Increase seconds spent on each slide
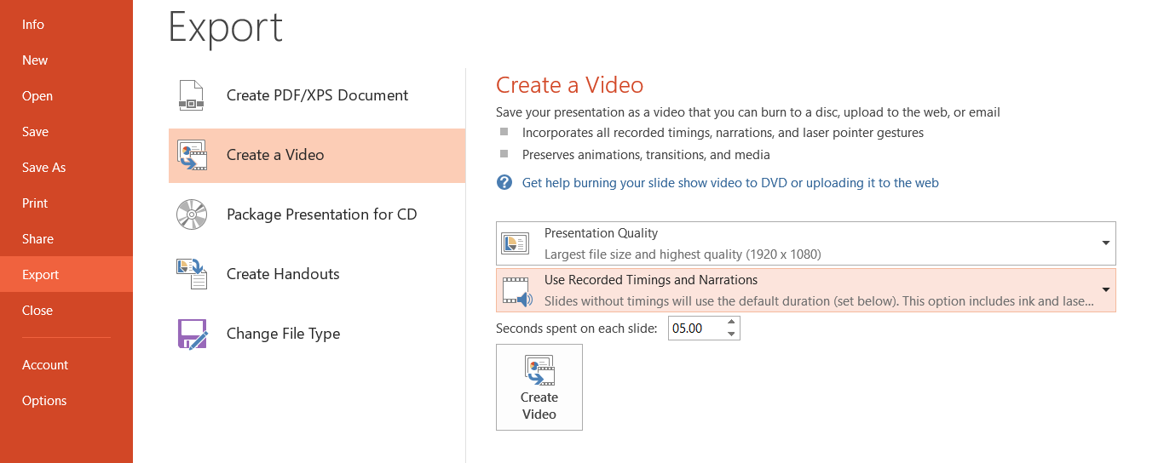 pyautogui.click(x=731, y=323)
